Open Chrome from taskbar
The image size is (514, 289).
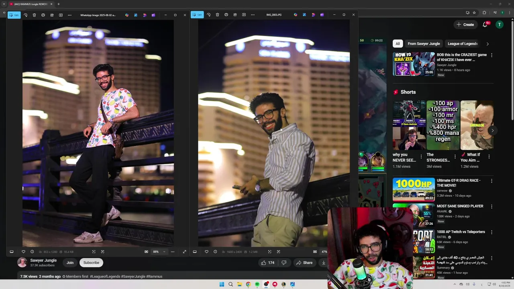[x=248, y=284]
